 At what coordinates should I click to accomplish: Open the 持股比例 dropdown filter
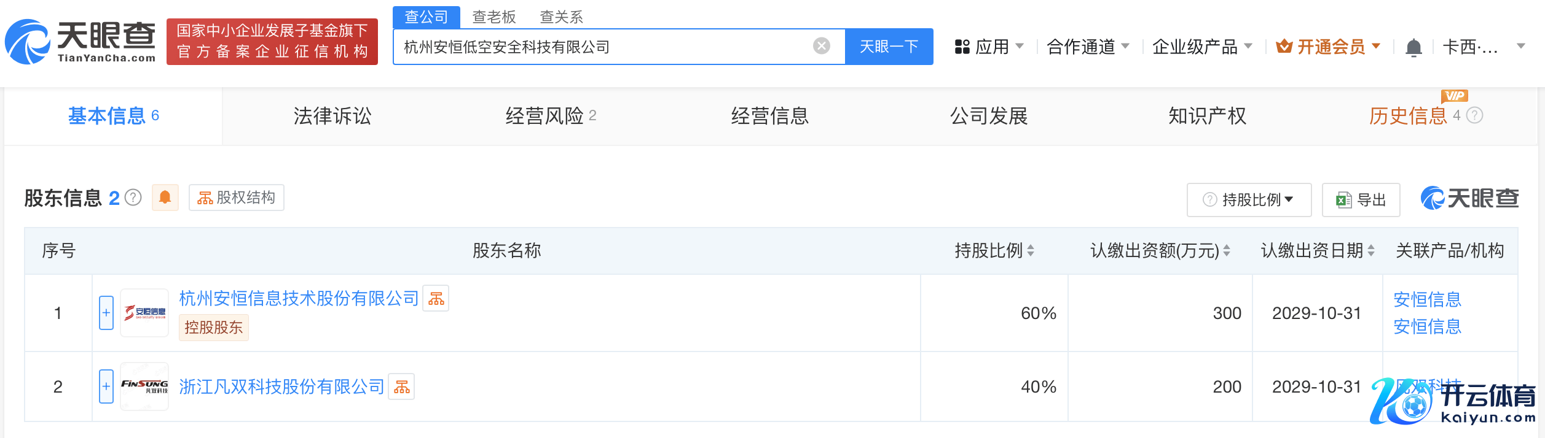click(1249, 200)
